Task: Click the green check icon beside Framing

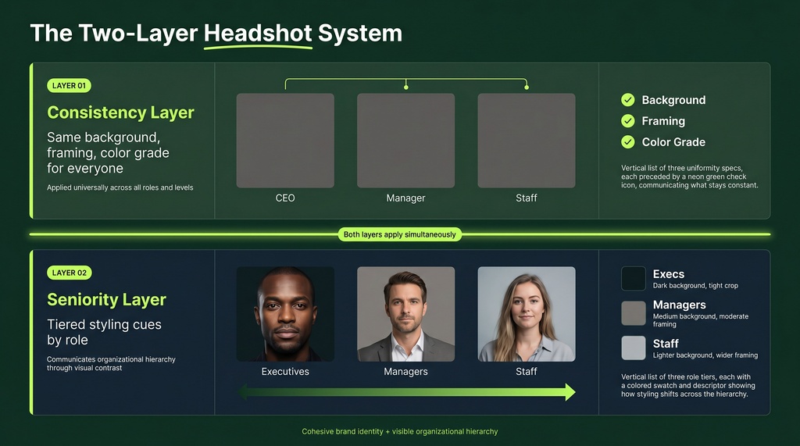Action: (x=628, y=121)
